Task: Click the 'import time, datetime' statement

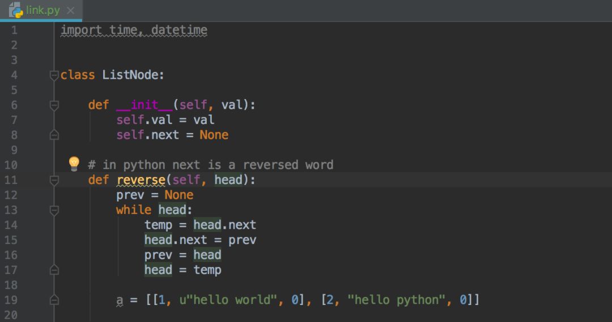Action: [x=134, y=30]
